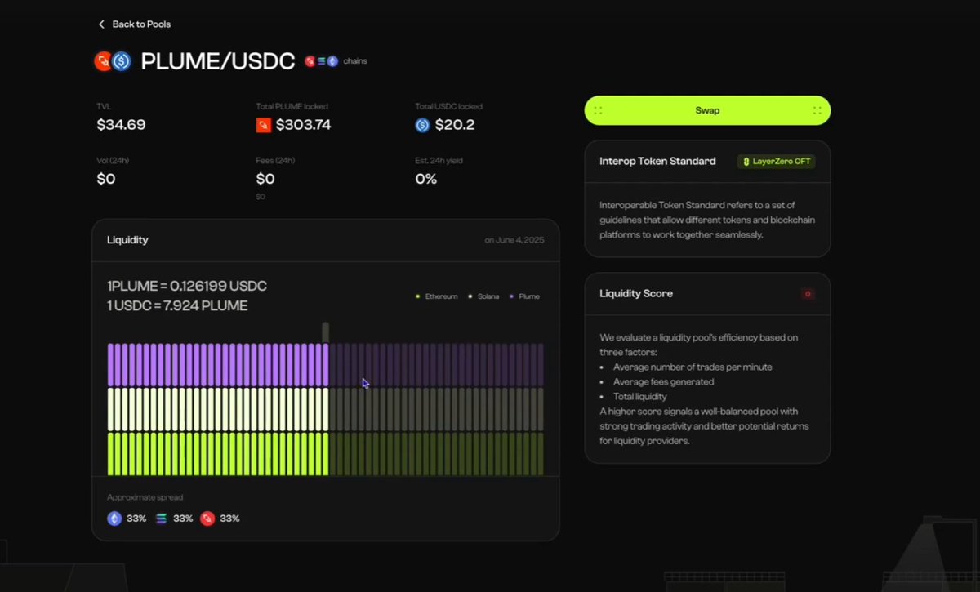Click the current price marker above chart

pos(326,332)
